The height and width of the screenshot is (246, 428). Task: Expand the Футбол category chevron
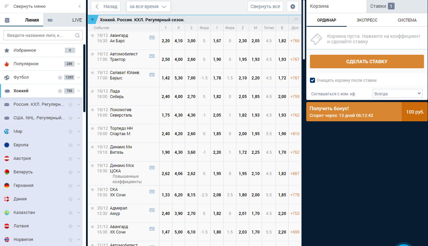(79, 77)
